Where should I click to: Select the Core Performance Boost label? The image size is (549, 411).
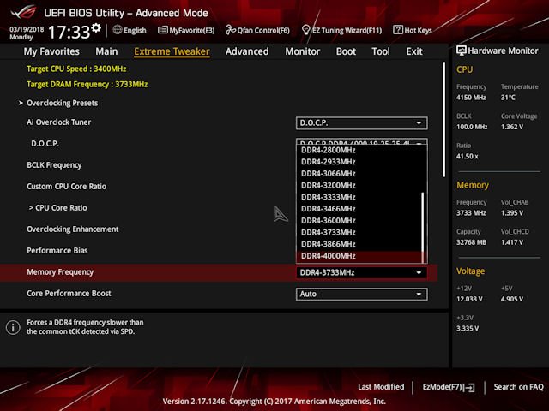point(69,293)
